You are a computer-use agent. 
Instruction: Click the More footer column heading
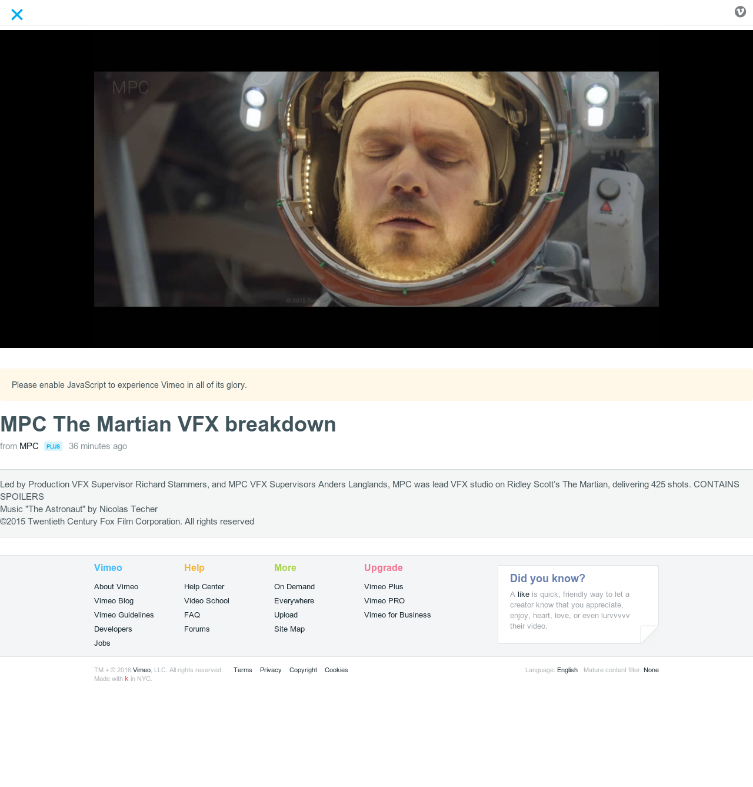tap(285, 567)
